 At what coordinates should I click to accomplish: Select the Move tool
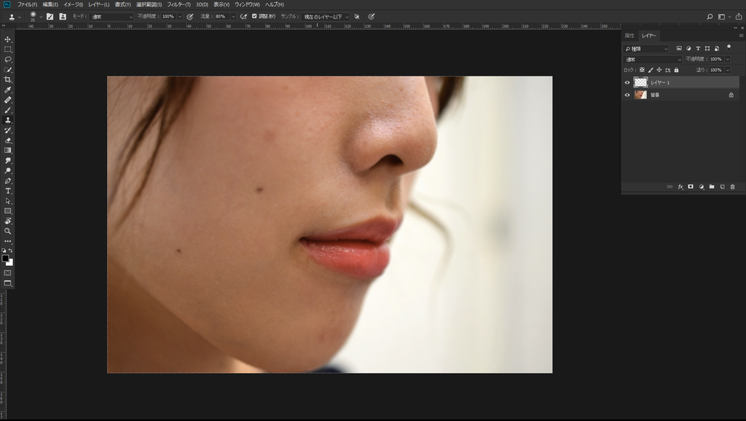click(7, 39)
